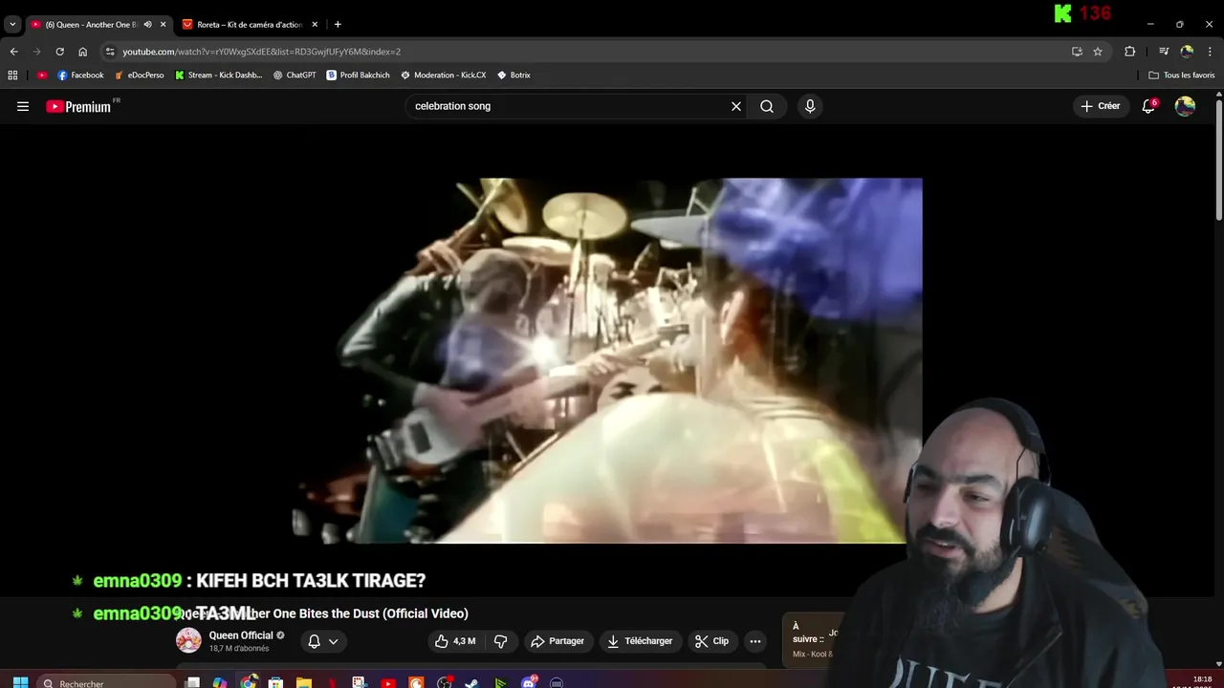Open the Facebook bookmark
Image resolution: width=1224 pixels, height=688 pixels.
click(80, 75)
